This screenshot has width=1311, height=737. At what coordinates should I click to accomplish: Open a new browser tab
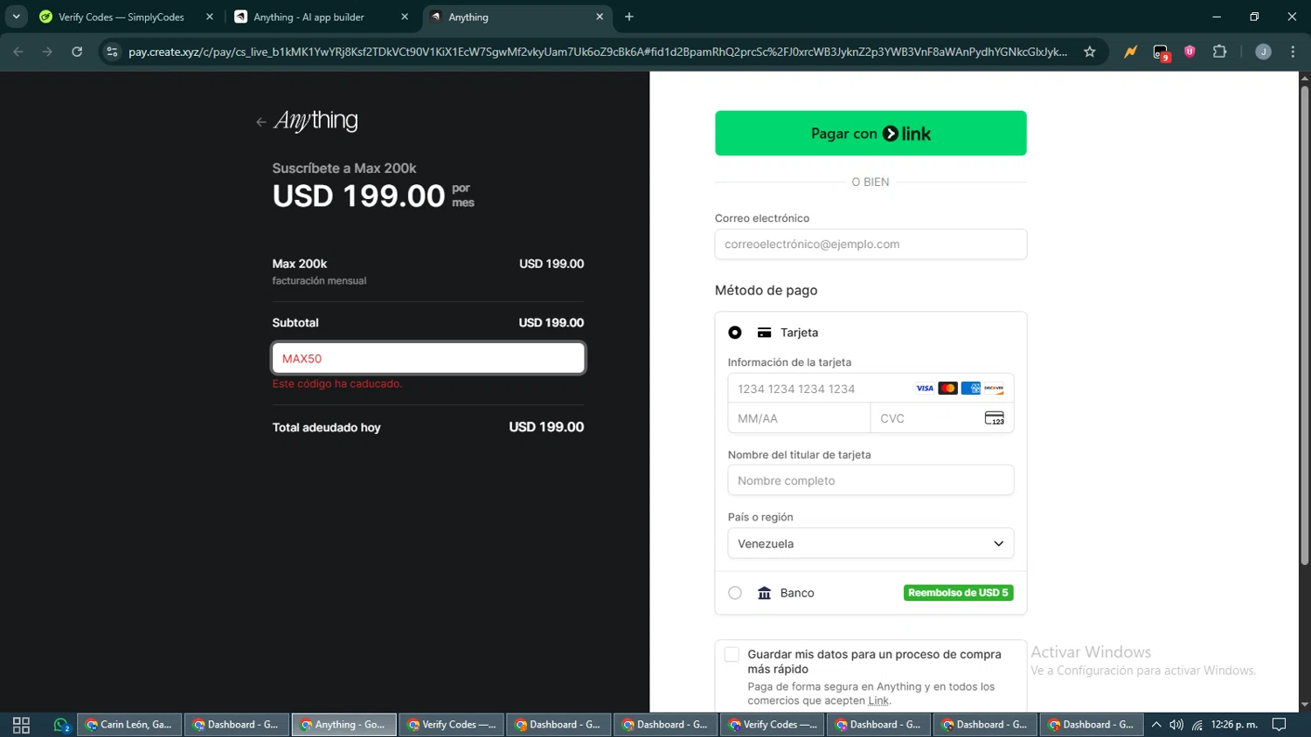pos(629,17)
